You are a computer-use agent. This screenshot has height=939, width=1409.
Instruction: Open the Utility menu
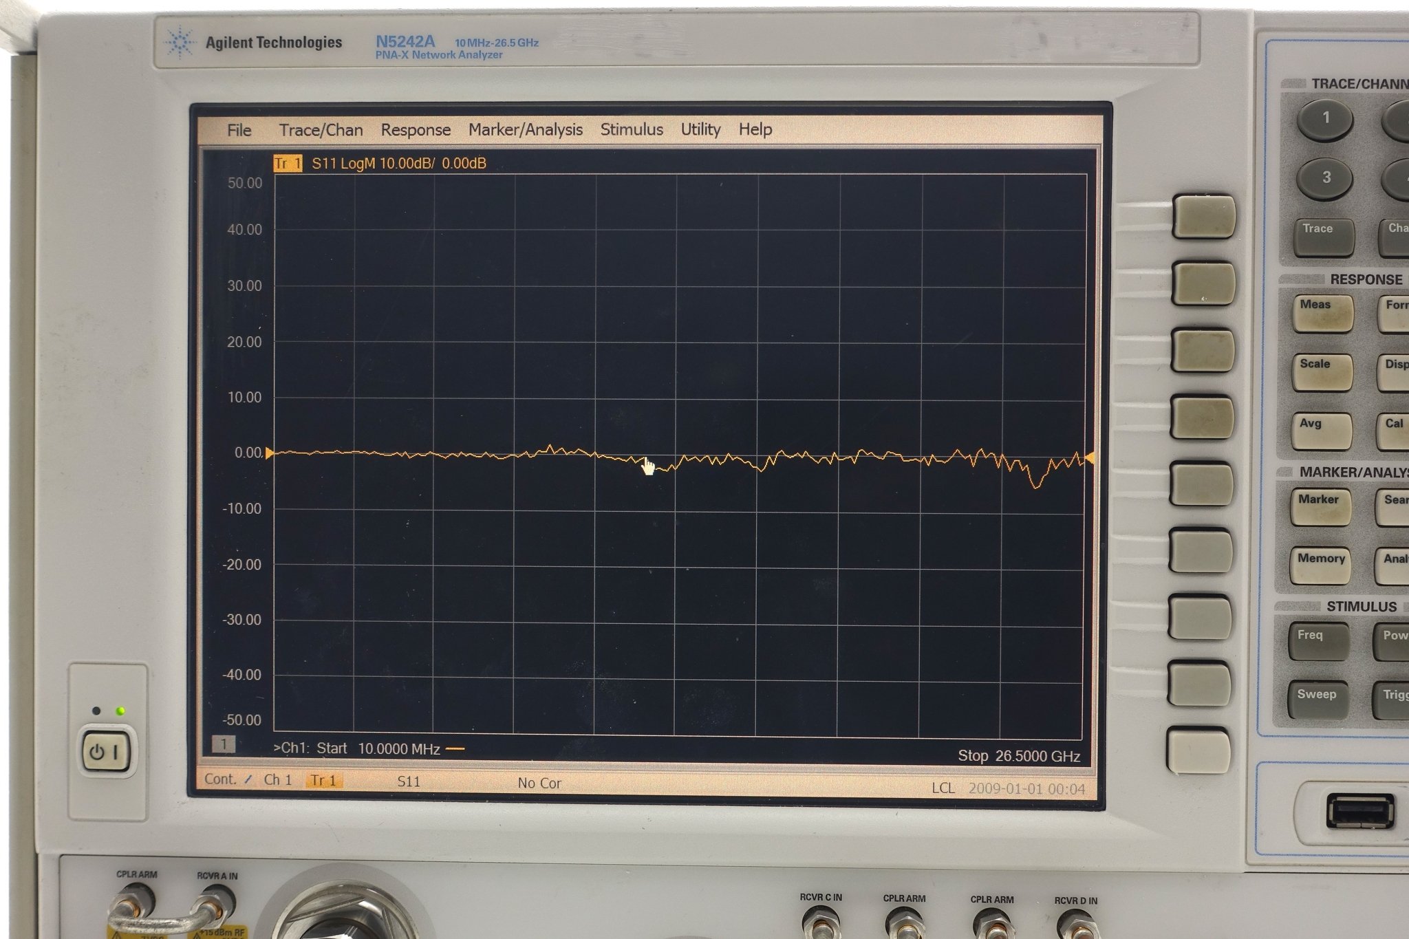pos(700,129)
